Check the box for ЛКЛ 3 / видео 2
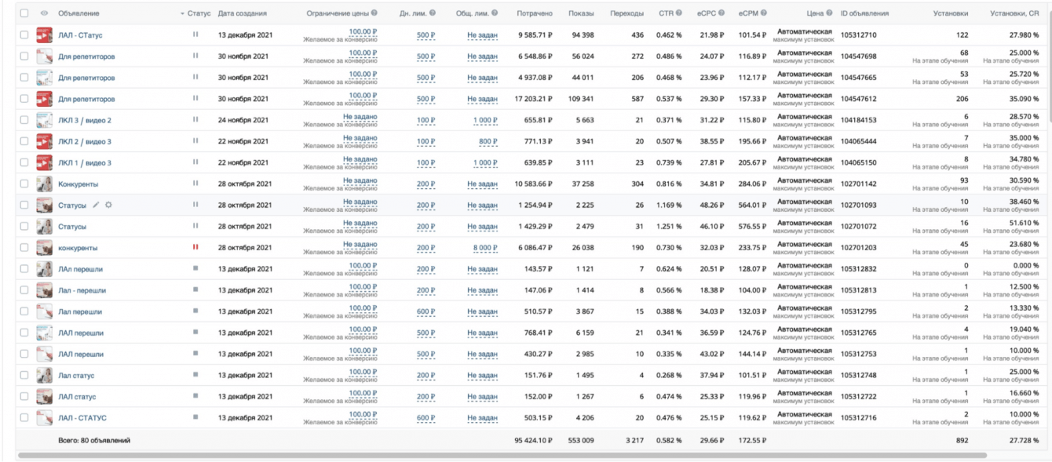Viewport: 1052px width, 462px height. [x=24, y=120]
